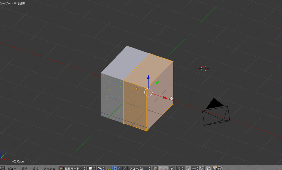Viewport: 282px width, 170px height.
Task: Click the "ユーザー・平行投影" view label
Action: pyautogui.click(x=12, y=3)
